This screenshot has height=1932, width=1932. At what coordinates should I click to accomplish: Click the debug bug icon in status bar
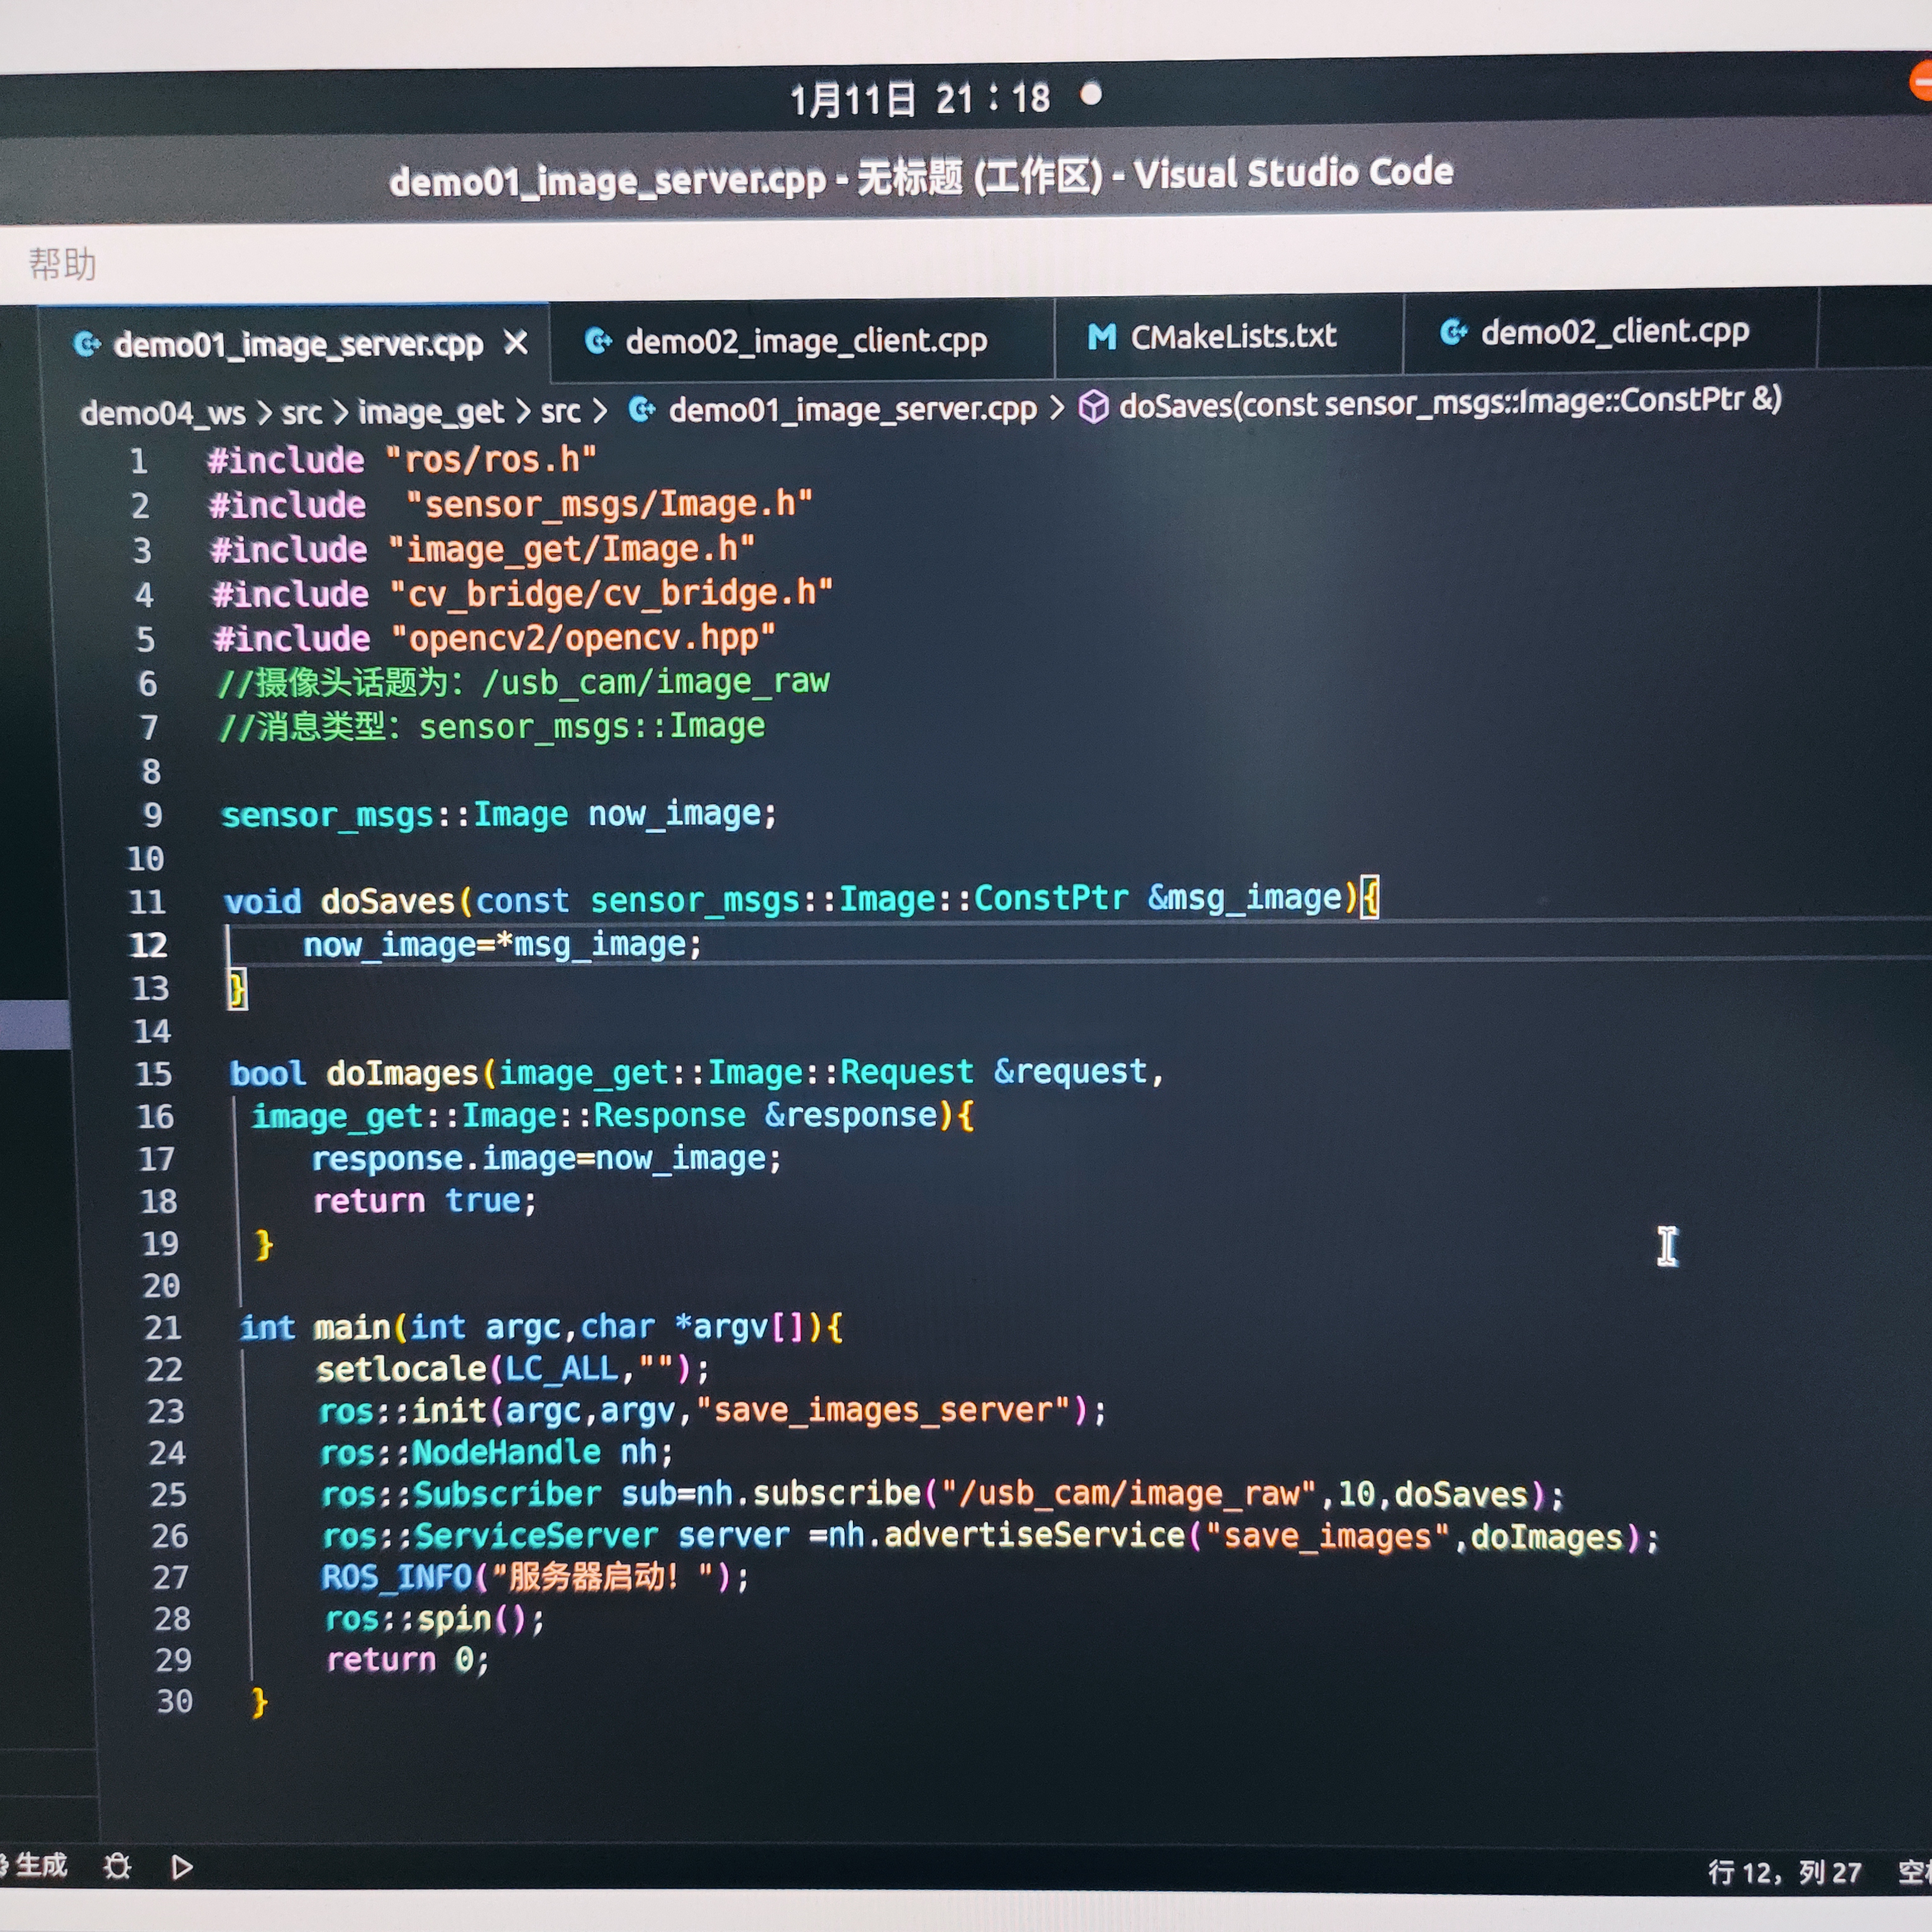[117, 1866]
